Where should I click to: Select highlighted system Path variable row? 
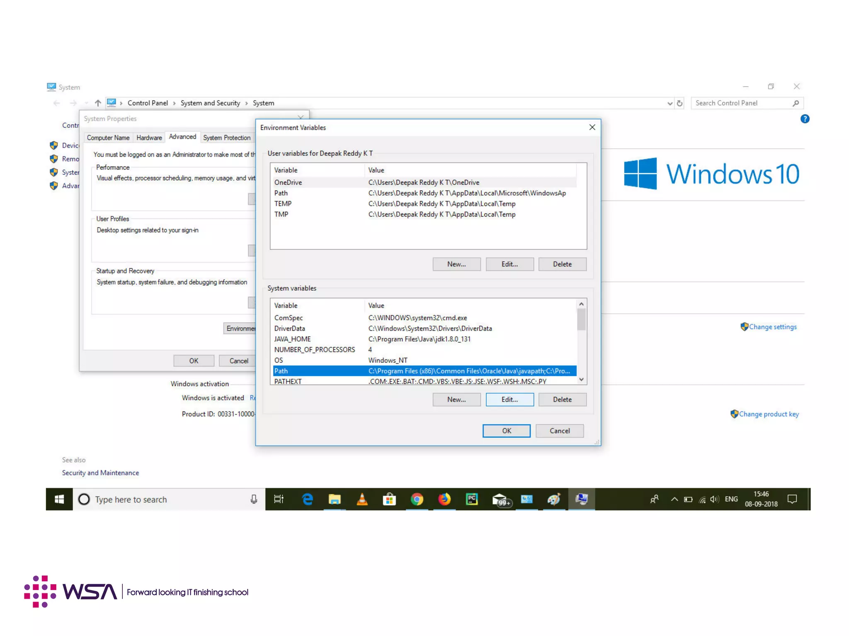click(x=424, y=371)
